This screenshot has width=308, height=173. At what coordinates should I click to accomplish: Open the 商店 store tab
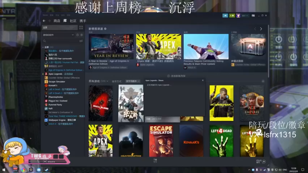(x=57, y=21)
